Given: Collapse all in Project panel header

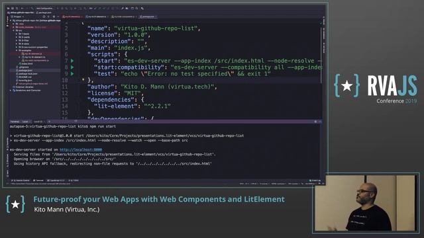Looking at the screenshot, I should pyautogui.click(x=48, y=17).
